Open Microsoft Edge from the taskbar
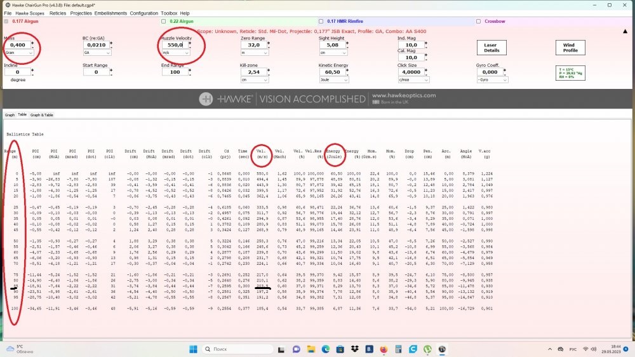 click(326, 349)
